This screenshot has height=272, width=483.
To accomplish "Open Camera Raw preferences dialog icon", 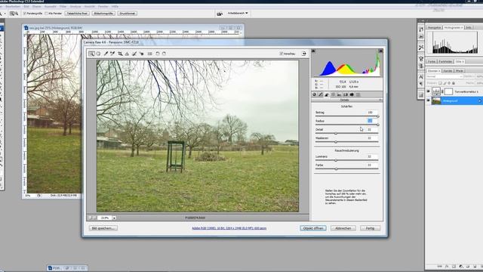I will click(149, 54).
